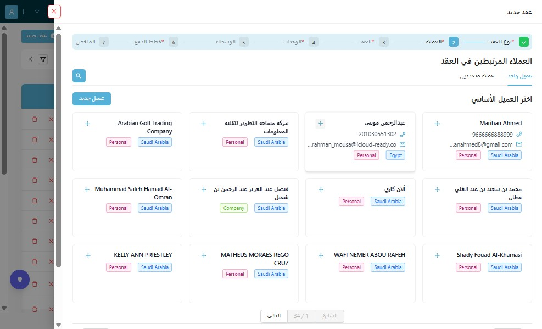The width and height of the screenshot is (542, 329).
Task: Click Saudi Arabia tag on MATHEUS MORAES card
Action: point(271,274)
